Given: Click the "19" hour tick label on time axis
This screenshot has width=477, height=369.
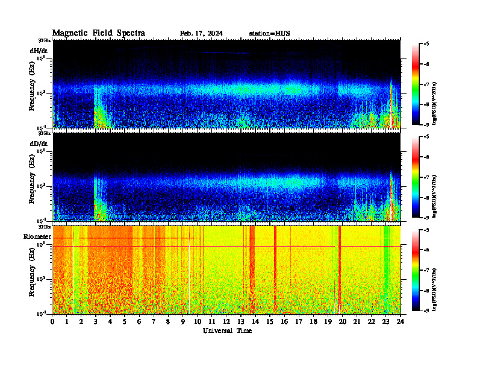Looking at the screenshot, I should coord(328,321).
